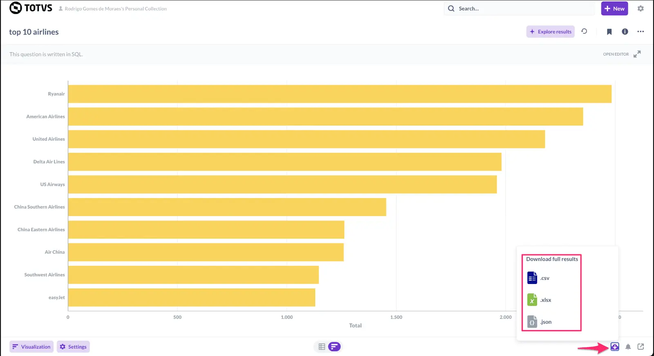This screenshot has height=356, width=654.
Task: Click the China Southern Airlines bar
Action: [227, 207]
